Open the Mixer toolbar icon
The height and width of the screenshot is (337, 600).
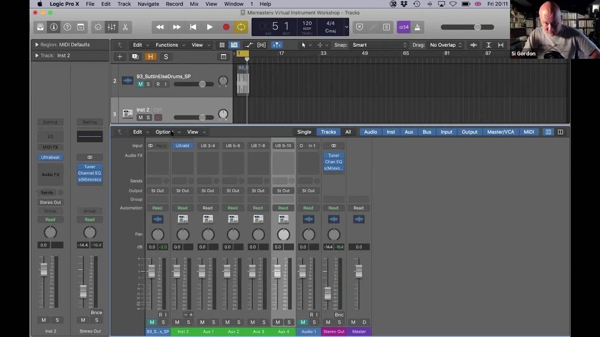tap(112, 27)
